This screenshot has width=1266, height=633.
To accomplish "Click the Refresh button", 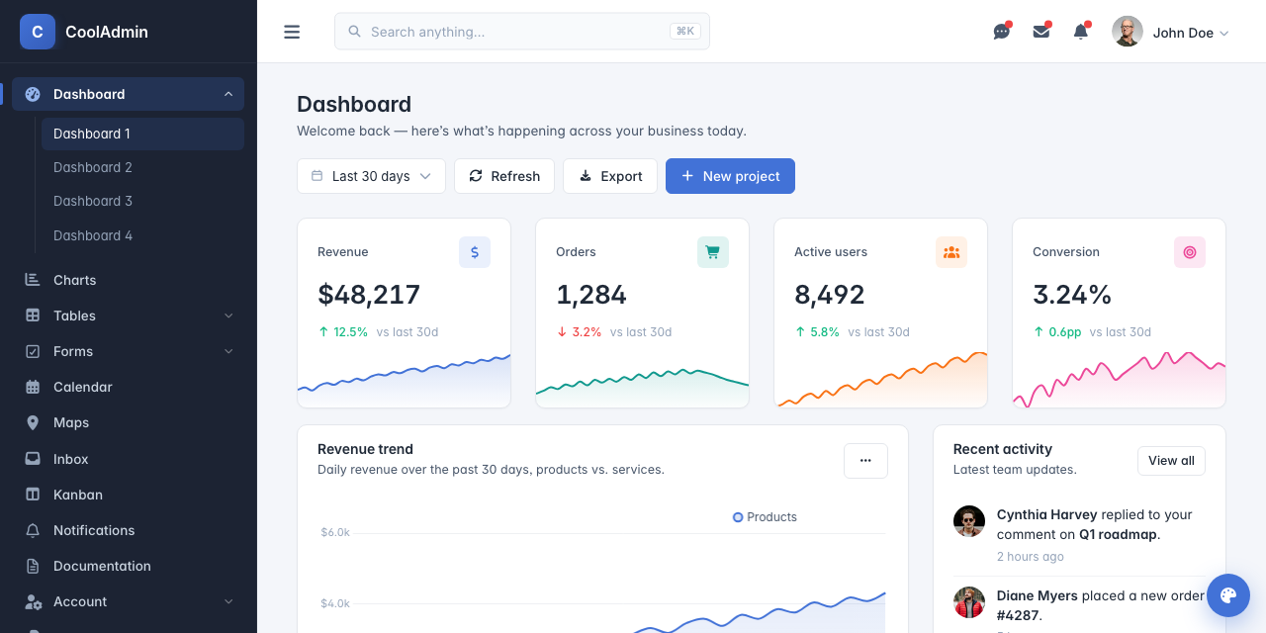I will pos(504,176).
